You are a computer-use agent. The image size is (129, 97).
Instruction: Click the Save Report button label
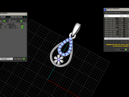pos(12,21)
